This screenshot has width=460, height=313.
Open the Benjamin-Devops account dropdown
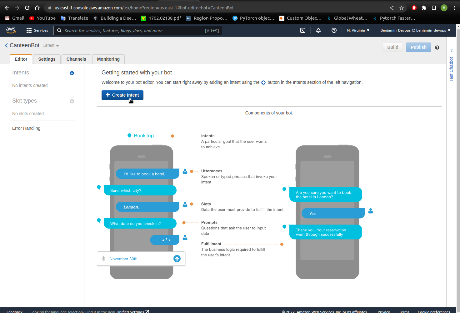pyautogui.click(x=415, y=30)
